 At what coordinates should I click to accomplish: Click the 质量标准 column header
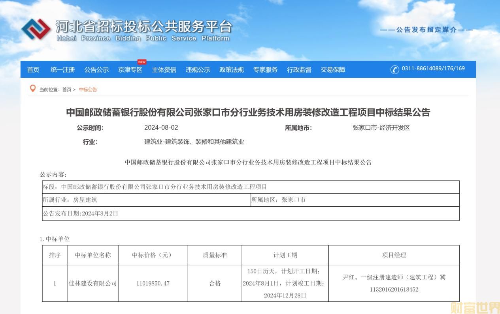pyautogui.click(x=215, y=255)
